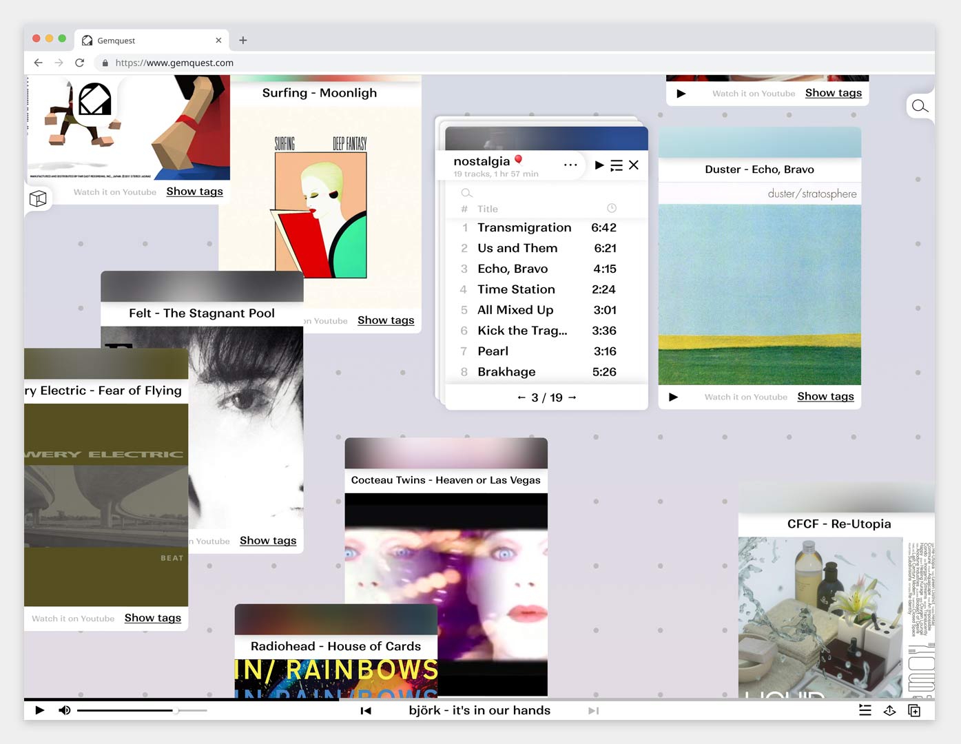Click the add-to-collection icon in bottom bar
Viewport: 961px width, 744px height.
click(914, 710)
